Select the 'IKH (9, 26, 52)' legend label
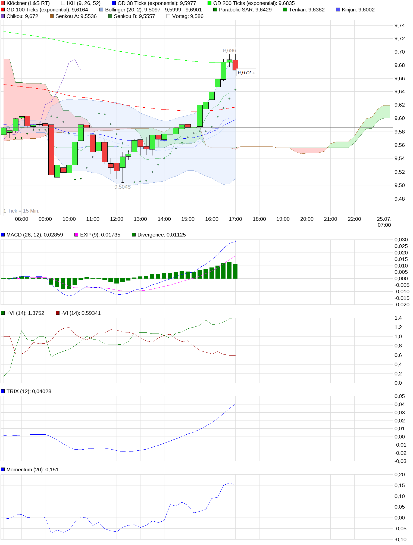Viewport: 413px width, 545px height. [x=84, y=3]
